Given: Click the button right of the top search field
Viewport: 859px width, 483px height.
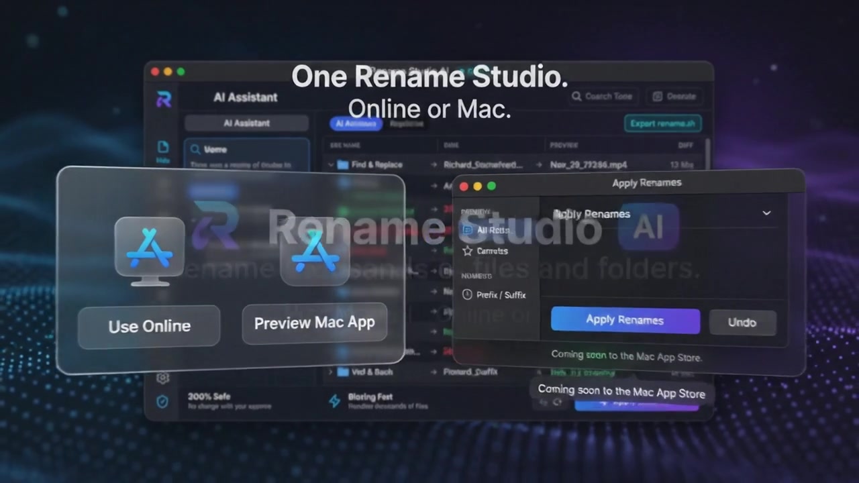Looking at the screenshot, I should click(675, 97).
